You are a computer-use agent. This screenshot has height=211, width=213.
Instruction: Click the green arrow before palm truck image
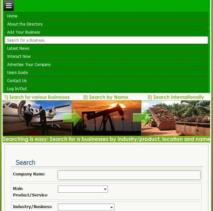(x=142, y=118)
